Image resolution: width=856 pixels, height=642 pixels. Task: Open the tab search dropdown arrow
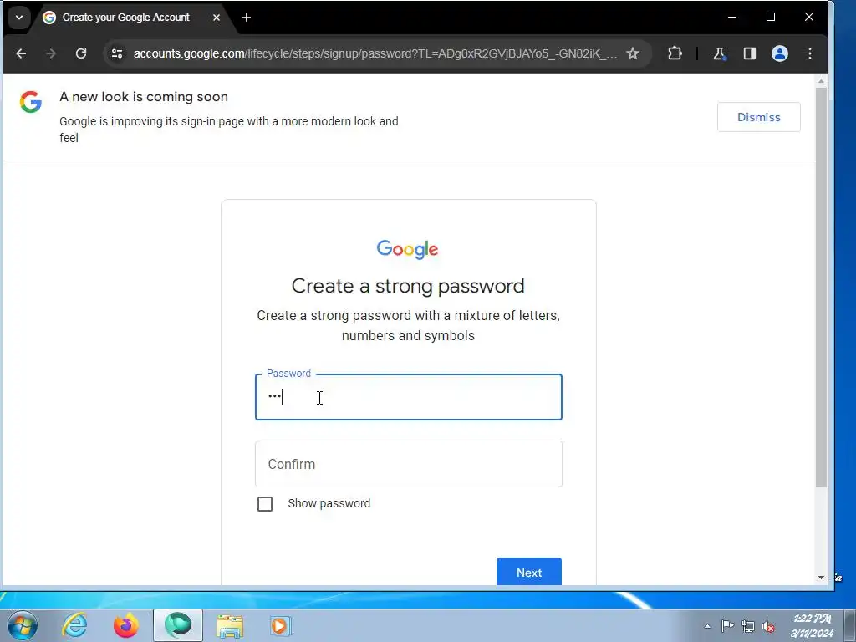point(19,18)
